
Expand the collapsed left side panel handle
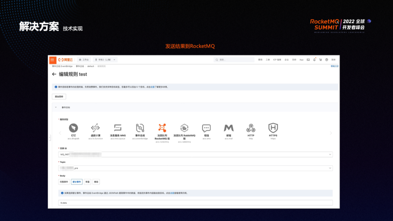tap(49, 138)
